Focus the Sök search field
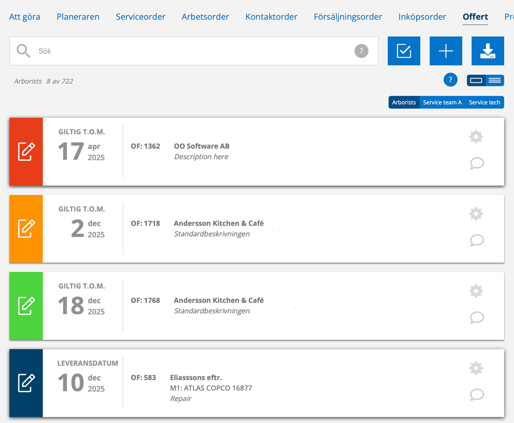The image size is (514, 423). (x=191, y=51)
